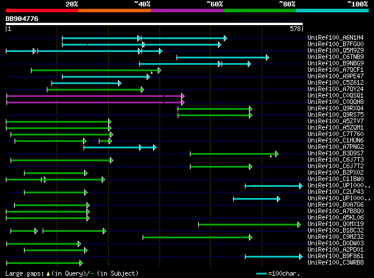Open the UniRef100_A7B8Q0 entry
The image size is (374, 278).
pyautogui.click(x=335, y=211)
